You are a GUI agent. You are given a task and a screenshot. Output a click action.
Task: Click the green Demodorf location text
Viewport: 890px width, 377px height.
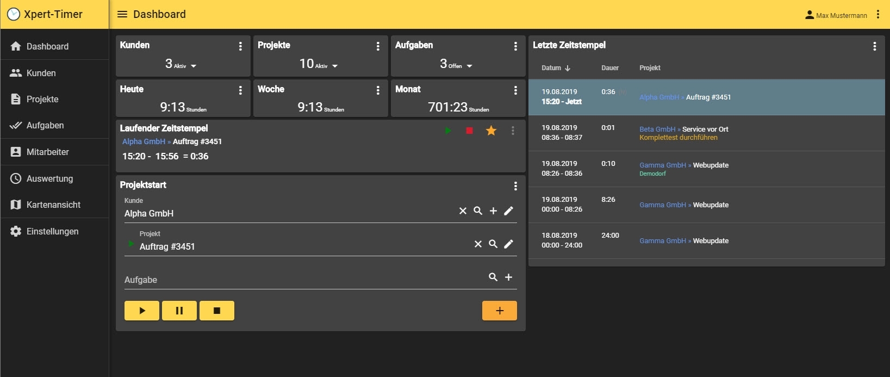652,174
